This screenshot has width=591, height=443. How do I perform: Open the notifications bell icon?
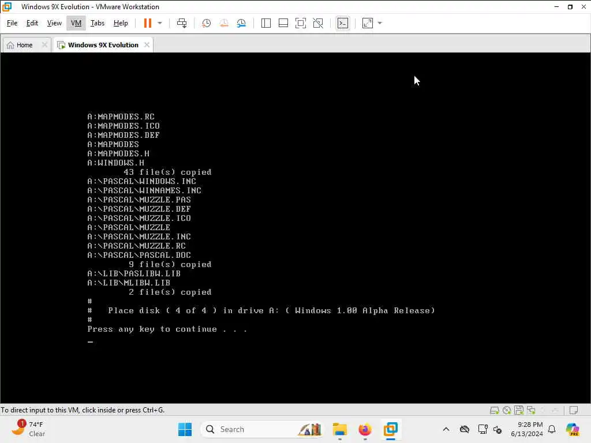coord(552,429)
